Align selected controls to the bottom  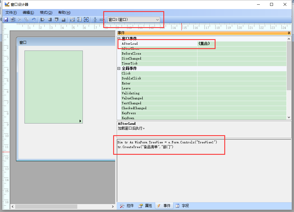(x=64, y=20)
